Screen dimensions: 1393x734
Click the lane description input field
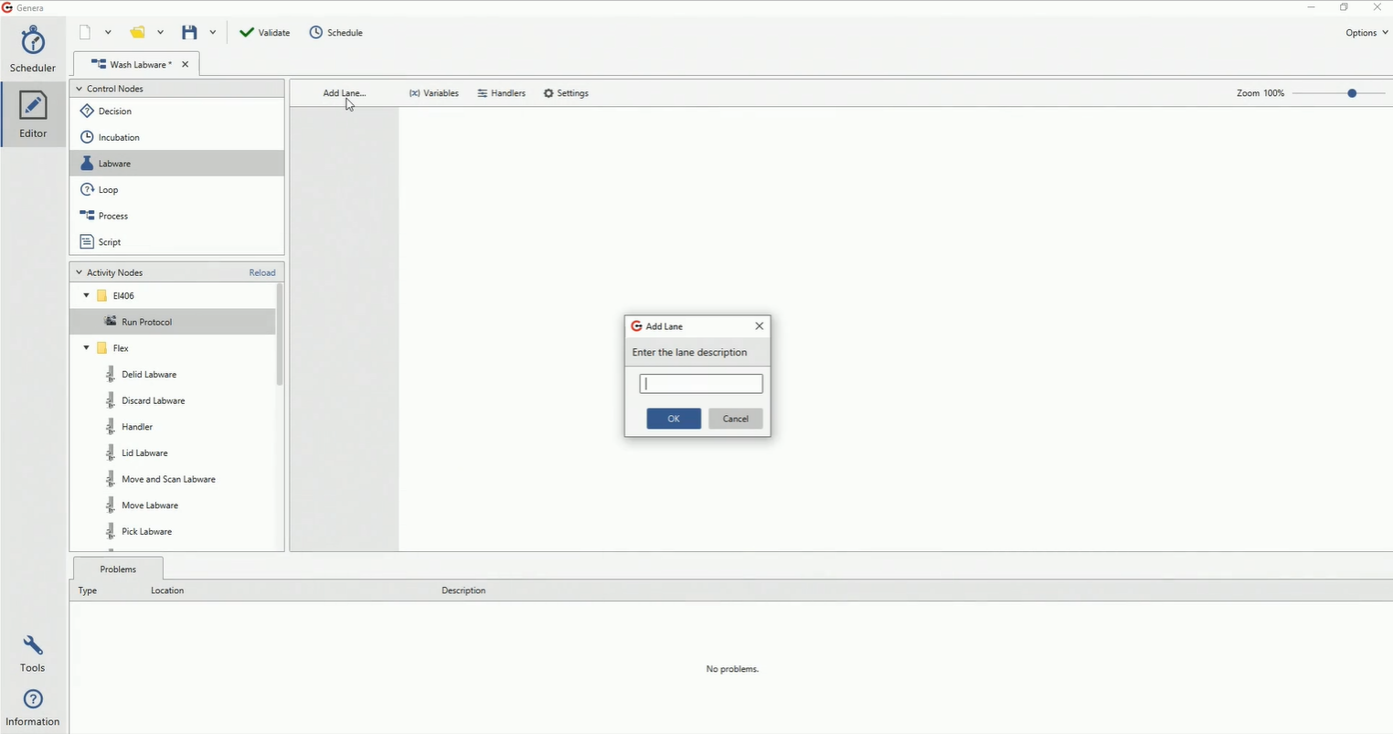tap(700, 383)
